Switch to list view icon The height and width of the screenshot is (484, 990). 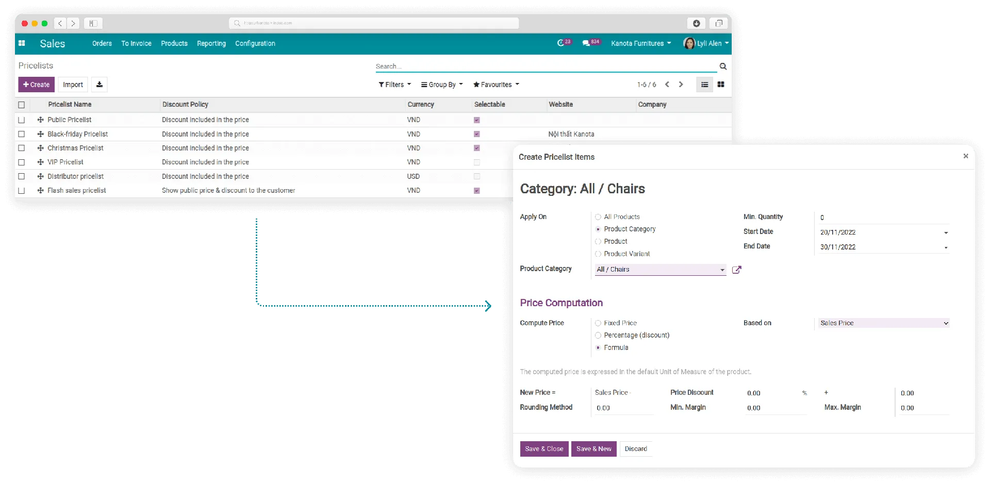pyautogui.click(x=704, y=85)
